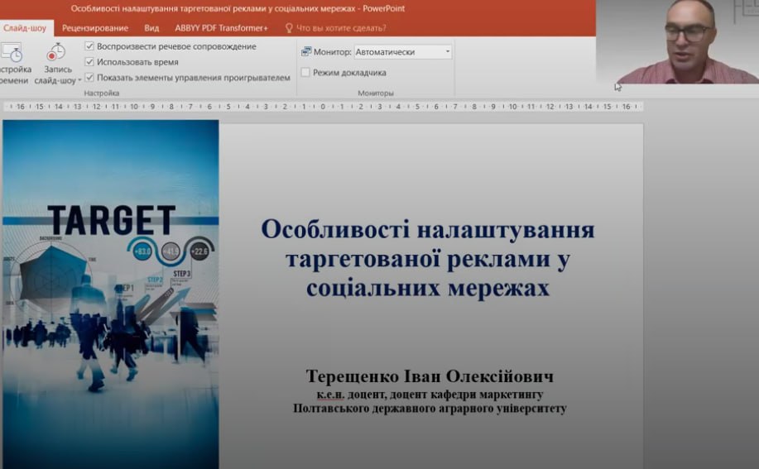759x469 pixels.
Task: Open the ABBYY PDF Transformer+ tab
Action: [x=221, y=27]
